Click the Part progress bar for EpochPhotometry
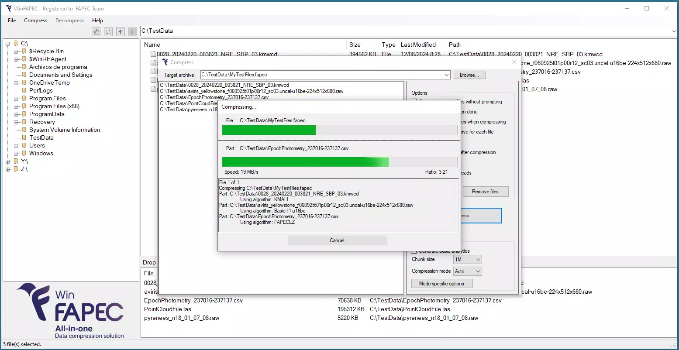The image size is (679, 350). coord(340,162)
